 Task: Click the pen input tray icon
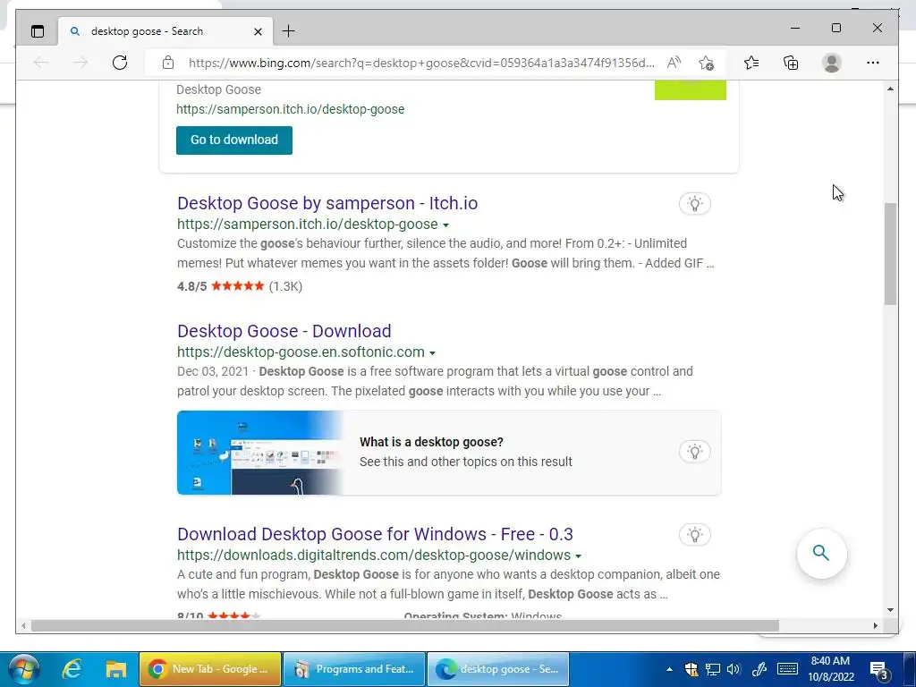click(759, 669)
